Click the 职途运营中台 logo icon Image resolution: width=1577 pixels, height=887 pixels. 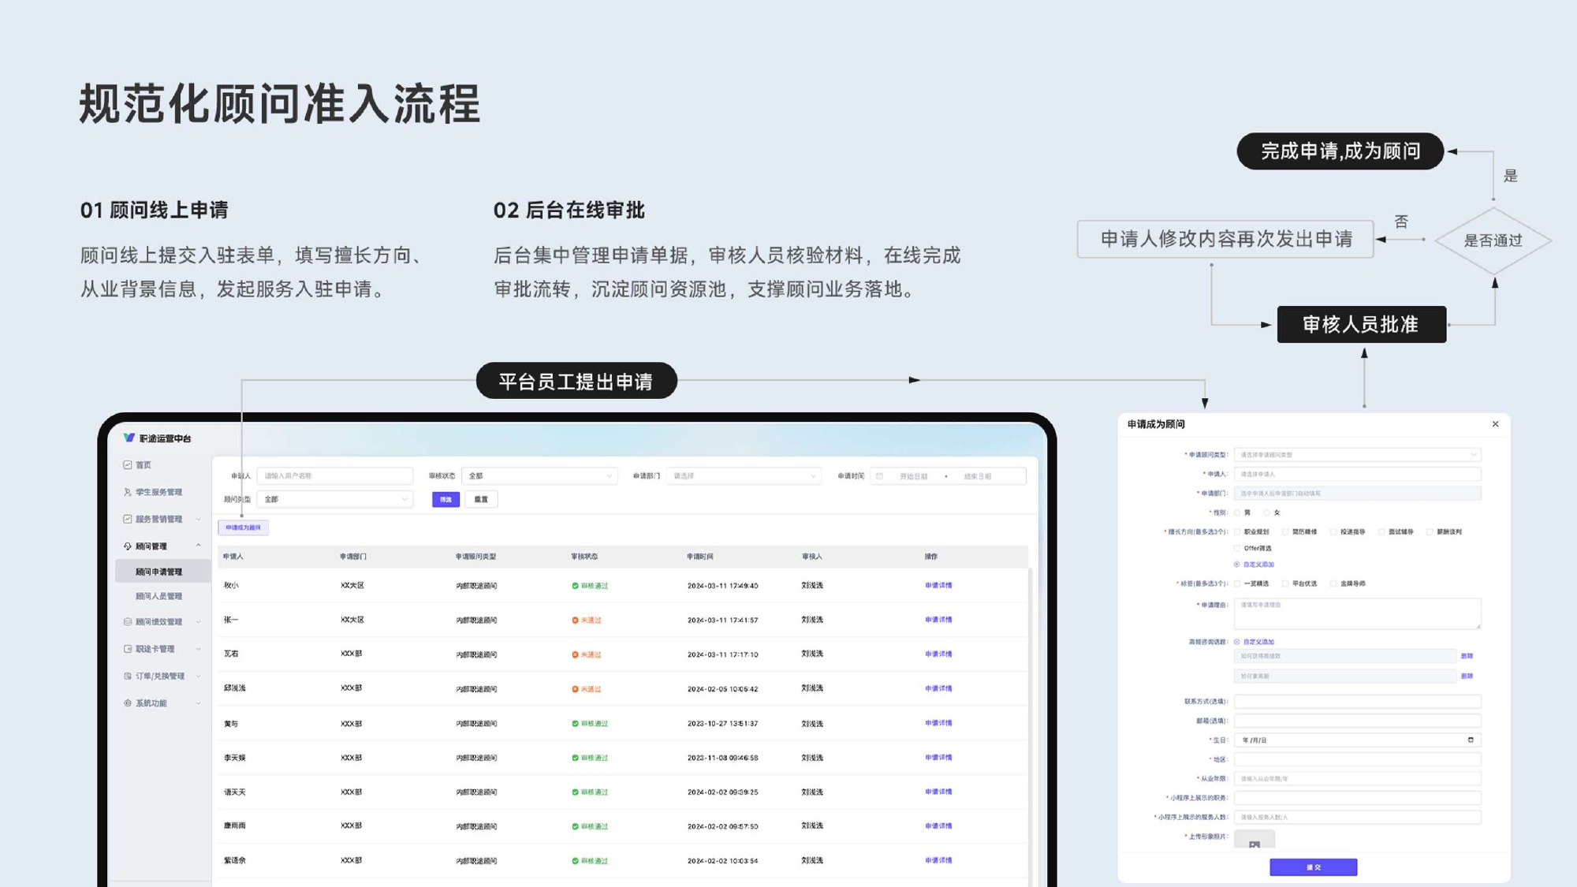[129, 438]
